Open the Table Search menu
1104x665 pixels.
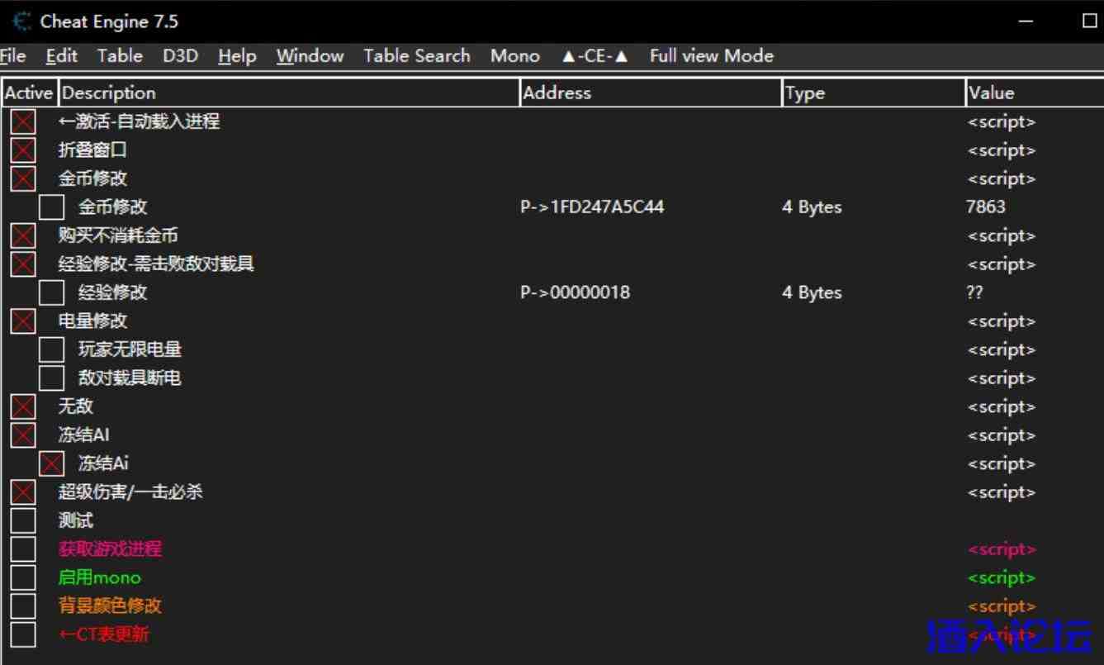(x=416, y=56)
